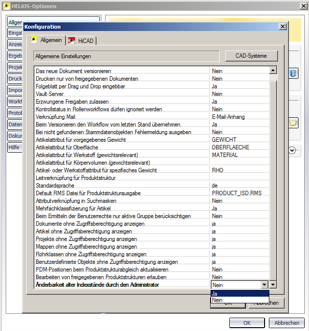Image resolution: width=309 pixels, height=331 pixels.
Task: Click the Allgemeine Einstellungen header field
Action: 127,56
